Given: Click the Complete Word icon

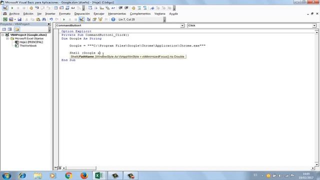Looking at the screenshot, I should 113,8.
